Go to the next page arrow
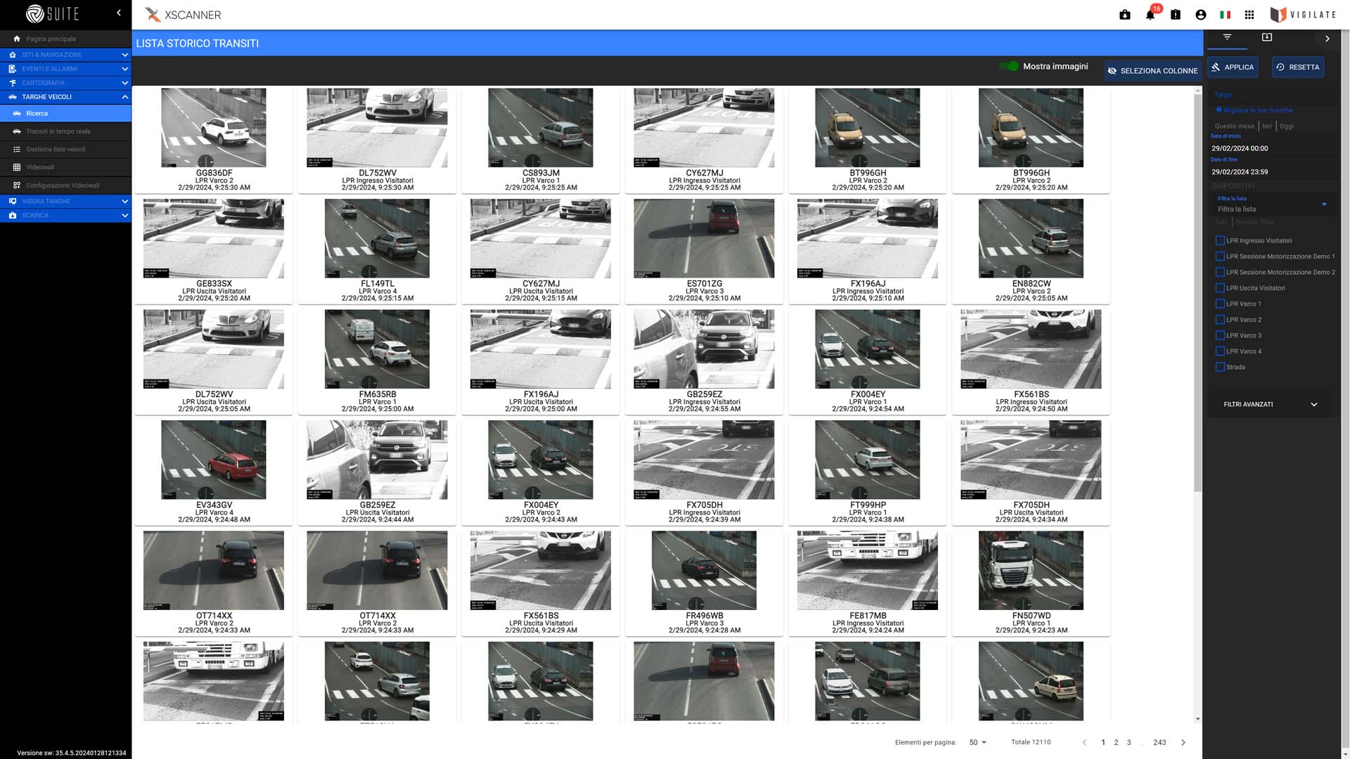 click(1183, 742)
